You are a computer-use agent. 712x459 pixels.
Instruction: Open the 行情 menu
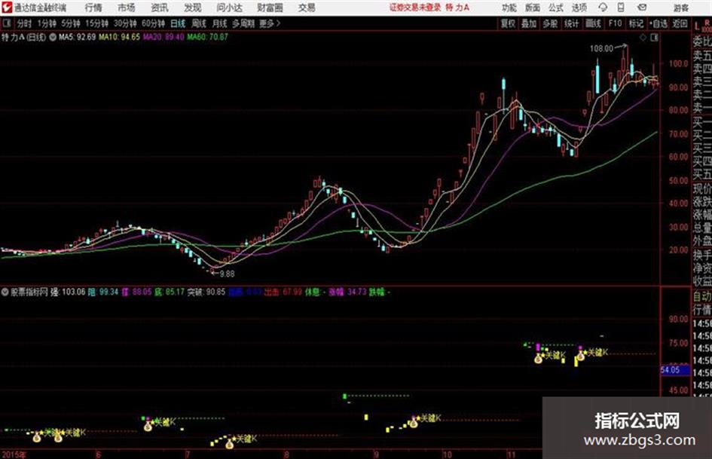tap(93, 8)
